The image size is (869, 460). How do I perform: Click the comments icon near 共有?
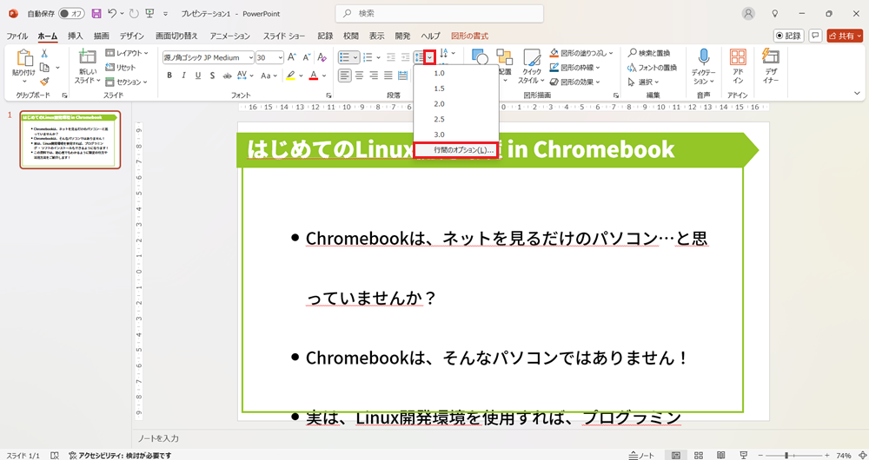click(x=815, y=36)
